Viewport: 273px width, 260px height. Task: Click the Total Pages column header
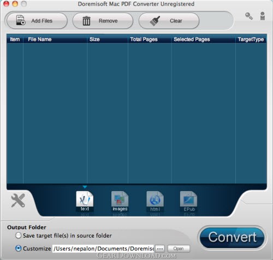[150, 39]
